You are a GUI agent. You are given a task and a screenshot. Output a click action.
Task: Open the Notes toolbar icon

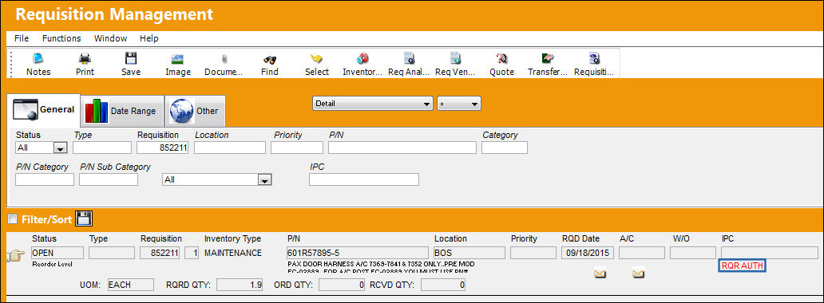(x=38, y=65)
